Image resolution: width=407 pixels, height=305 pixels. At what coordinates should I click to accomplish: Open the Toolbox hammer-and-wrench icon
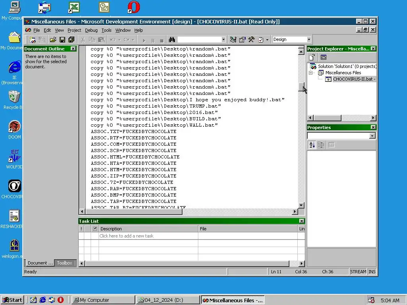tap(251, 40)
